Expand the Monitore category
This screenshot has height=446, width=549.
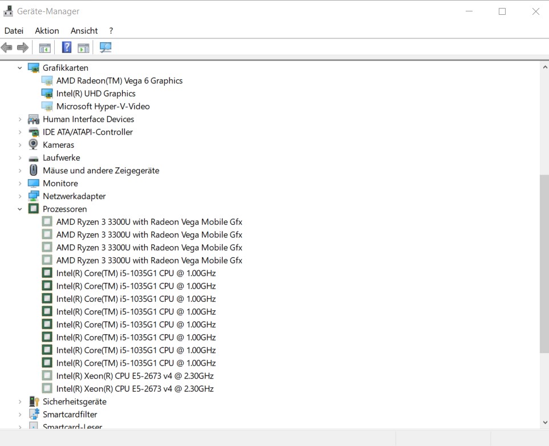point(20,183)
